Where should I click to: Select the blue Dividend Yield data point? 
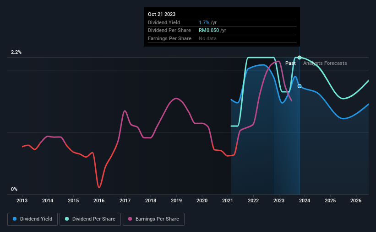[300, 86]
